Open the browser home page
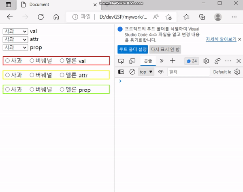 pyautogui.click(x=56, y=17)
